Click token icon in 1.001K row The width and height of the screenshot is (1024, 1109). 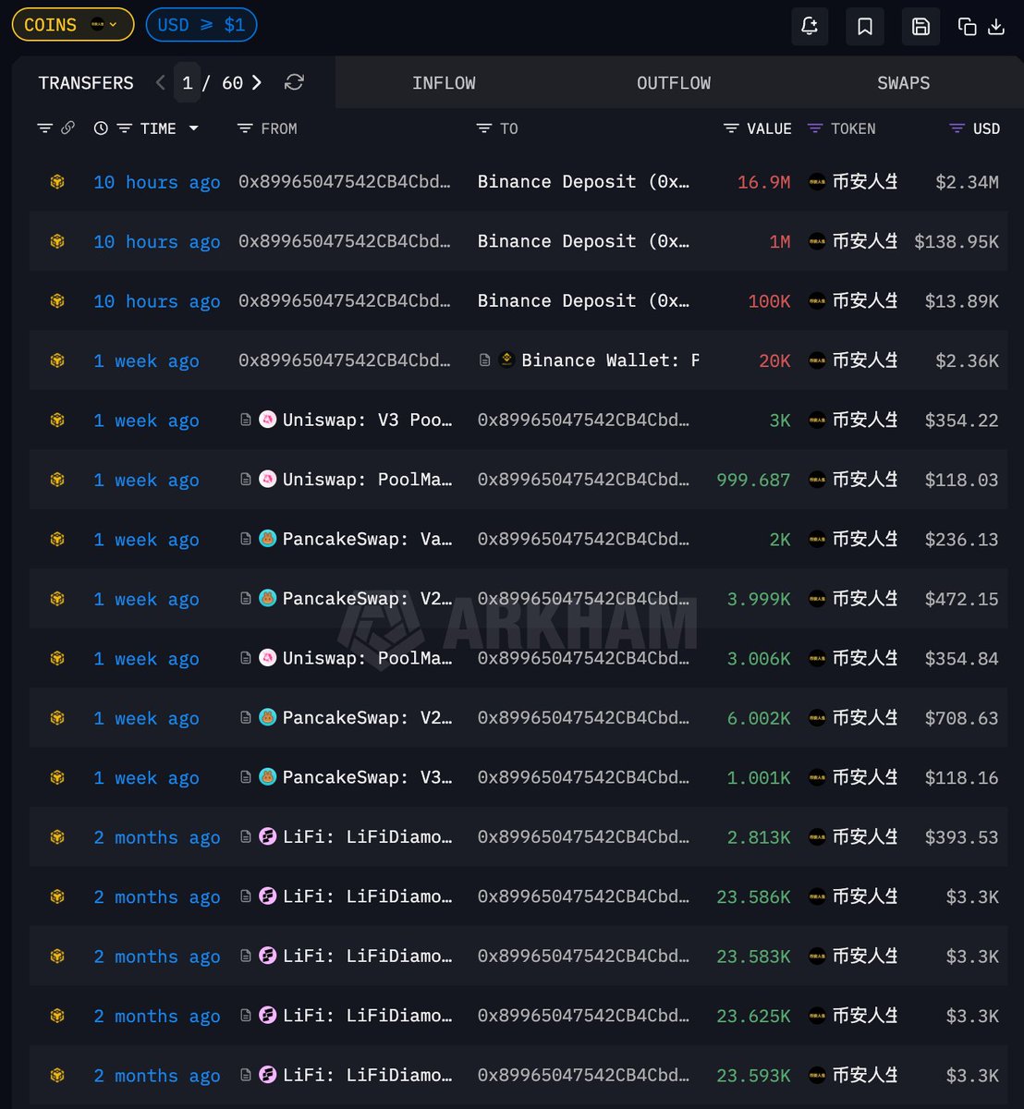pyautogui.click(x=817, y=777)
